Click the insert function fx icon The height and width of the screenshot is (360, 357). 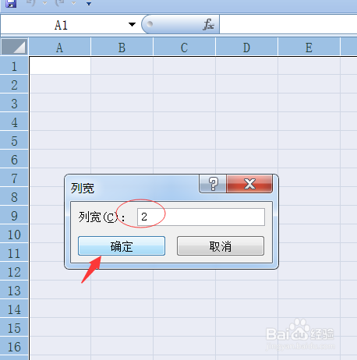209,25
